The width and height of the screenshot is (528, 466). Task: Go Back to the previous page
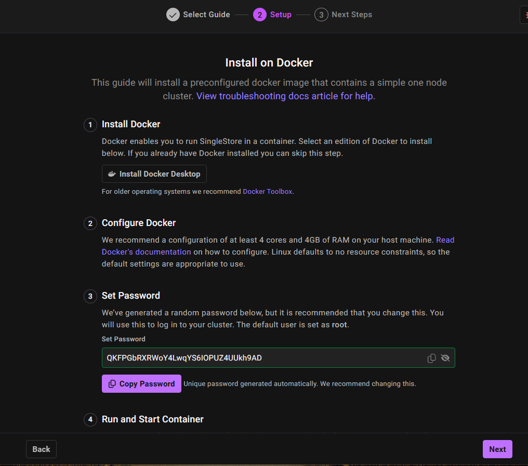coord(41,449)
